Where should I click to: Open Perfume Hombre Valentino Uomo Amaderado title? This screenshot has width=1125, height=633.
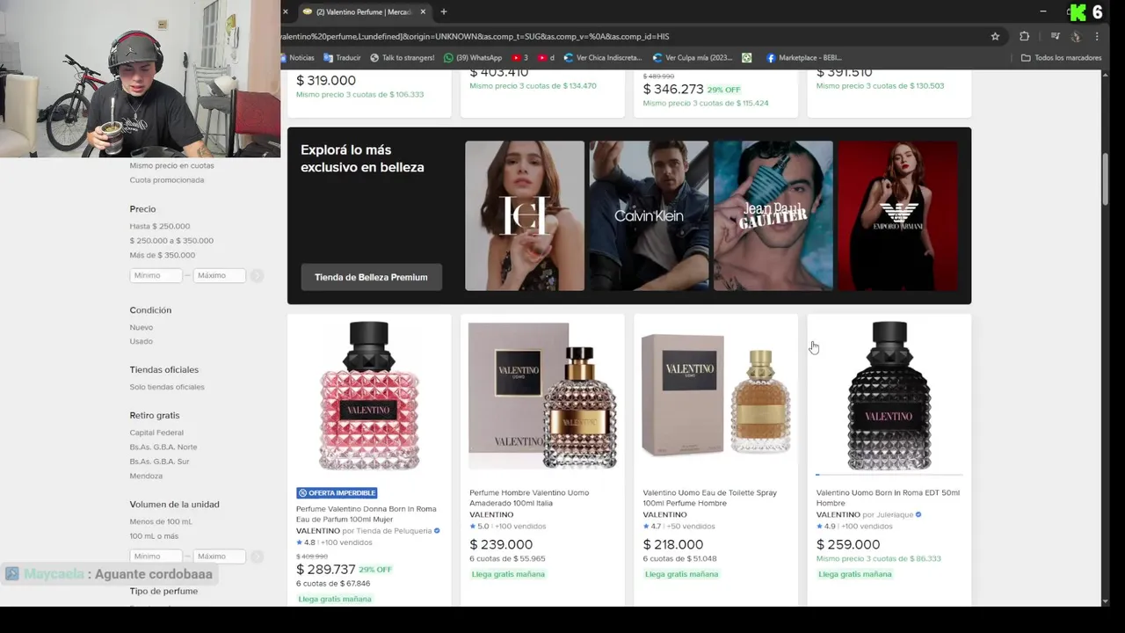(529, 498)
